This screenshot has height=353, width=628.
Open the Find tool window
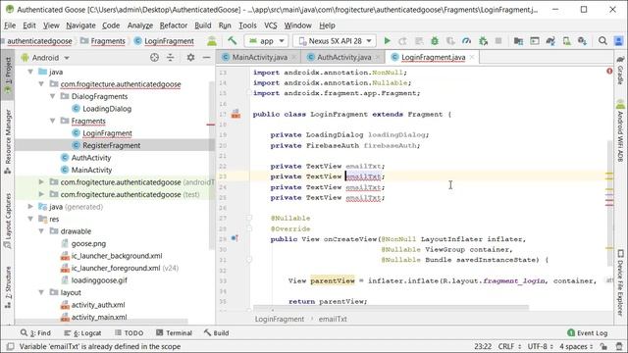point(35,333)
